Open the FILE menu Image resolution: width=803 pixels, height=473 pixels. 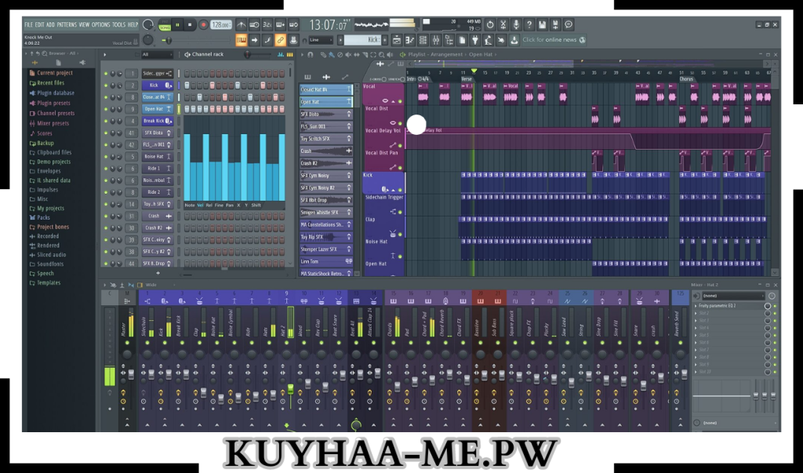pyautogui.click(x=29, y=24)
